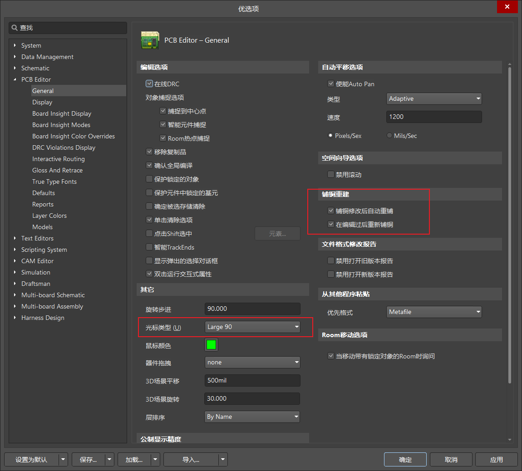522x471 pixels.
Task: Expand the System tree node
Action: coord(15,45)
